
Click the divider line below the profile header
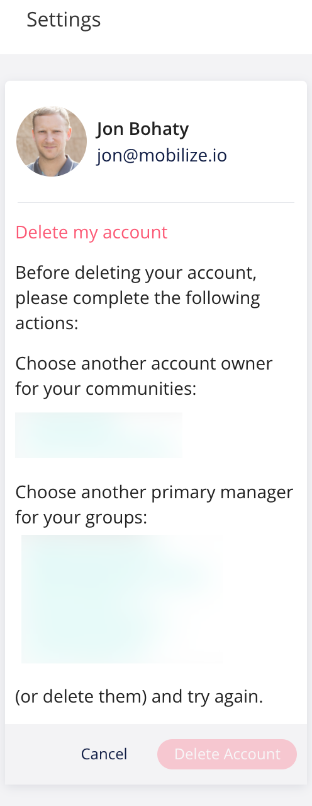tap(156, 202)
